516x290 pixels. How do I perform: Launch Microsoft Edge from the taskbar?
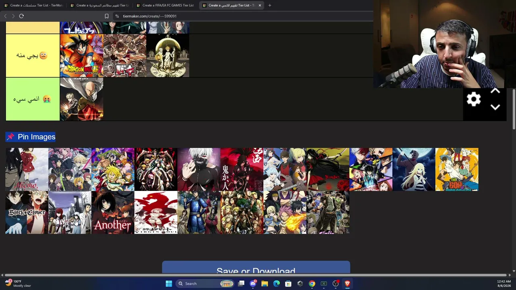coord(277,284)
